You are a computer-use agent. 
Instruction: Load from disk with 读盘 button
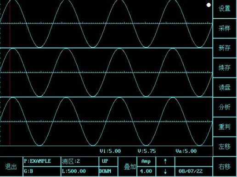tap(225, 88)
